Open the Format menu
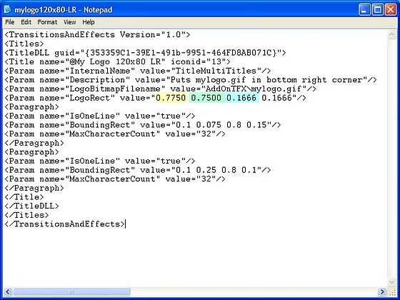The height and width of the screenshot is (300, 400). [x=47, y=22]
